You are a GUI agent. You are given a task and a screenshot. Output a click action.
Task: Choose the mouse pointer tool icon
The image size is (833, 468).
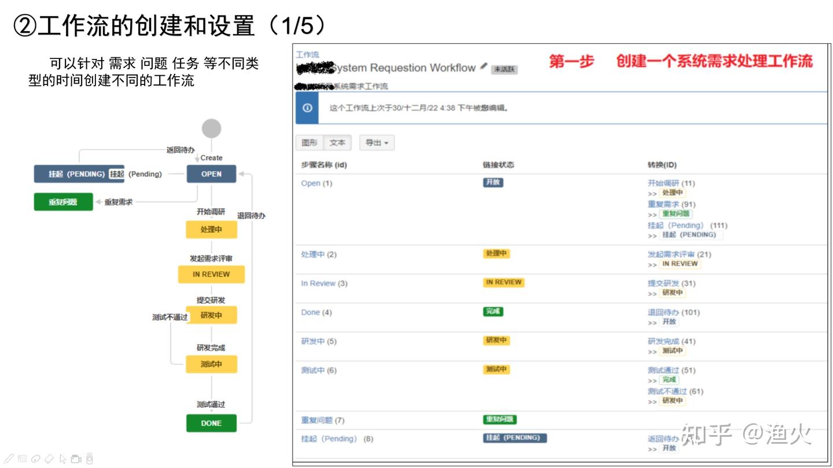(x=62, y=459)
